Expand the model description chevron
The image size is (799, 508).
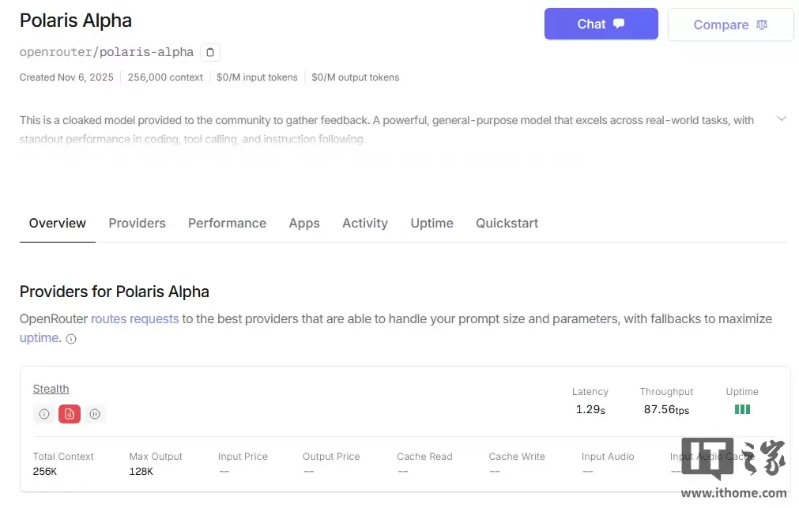click(782, 119)
